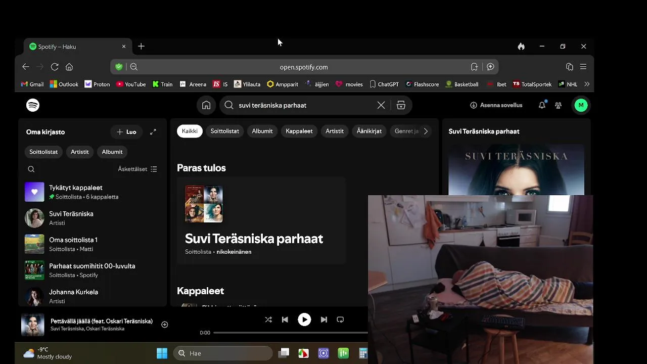The width and height of the screenshot is (647, 364).
Task: Filter library by Albumit
Action: [112, 152]
